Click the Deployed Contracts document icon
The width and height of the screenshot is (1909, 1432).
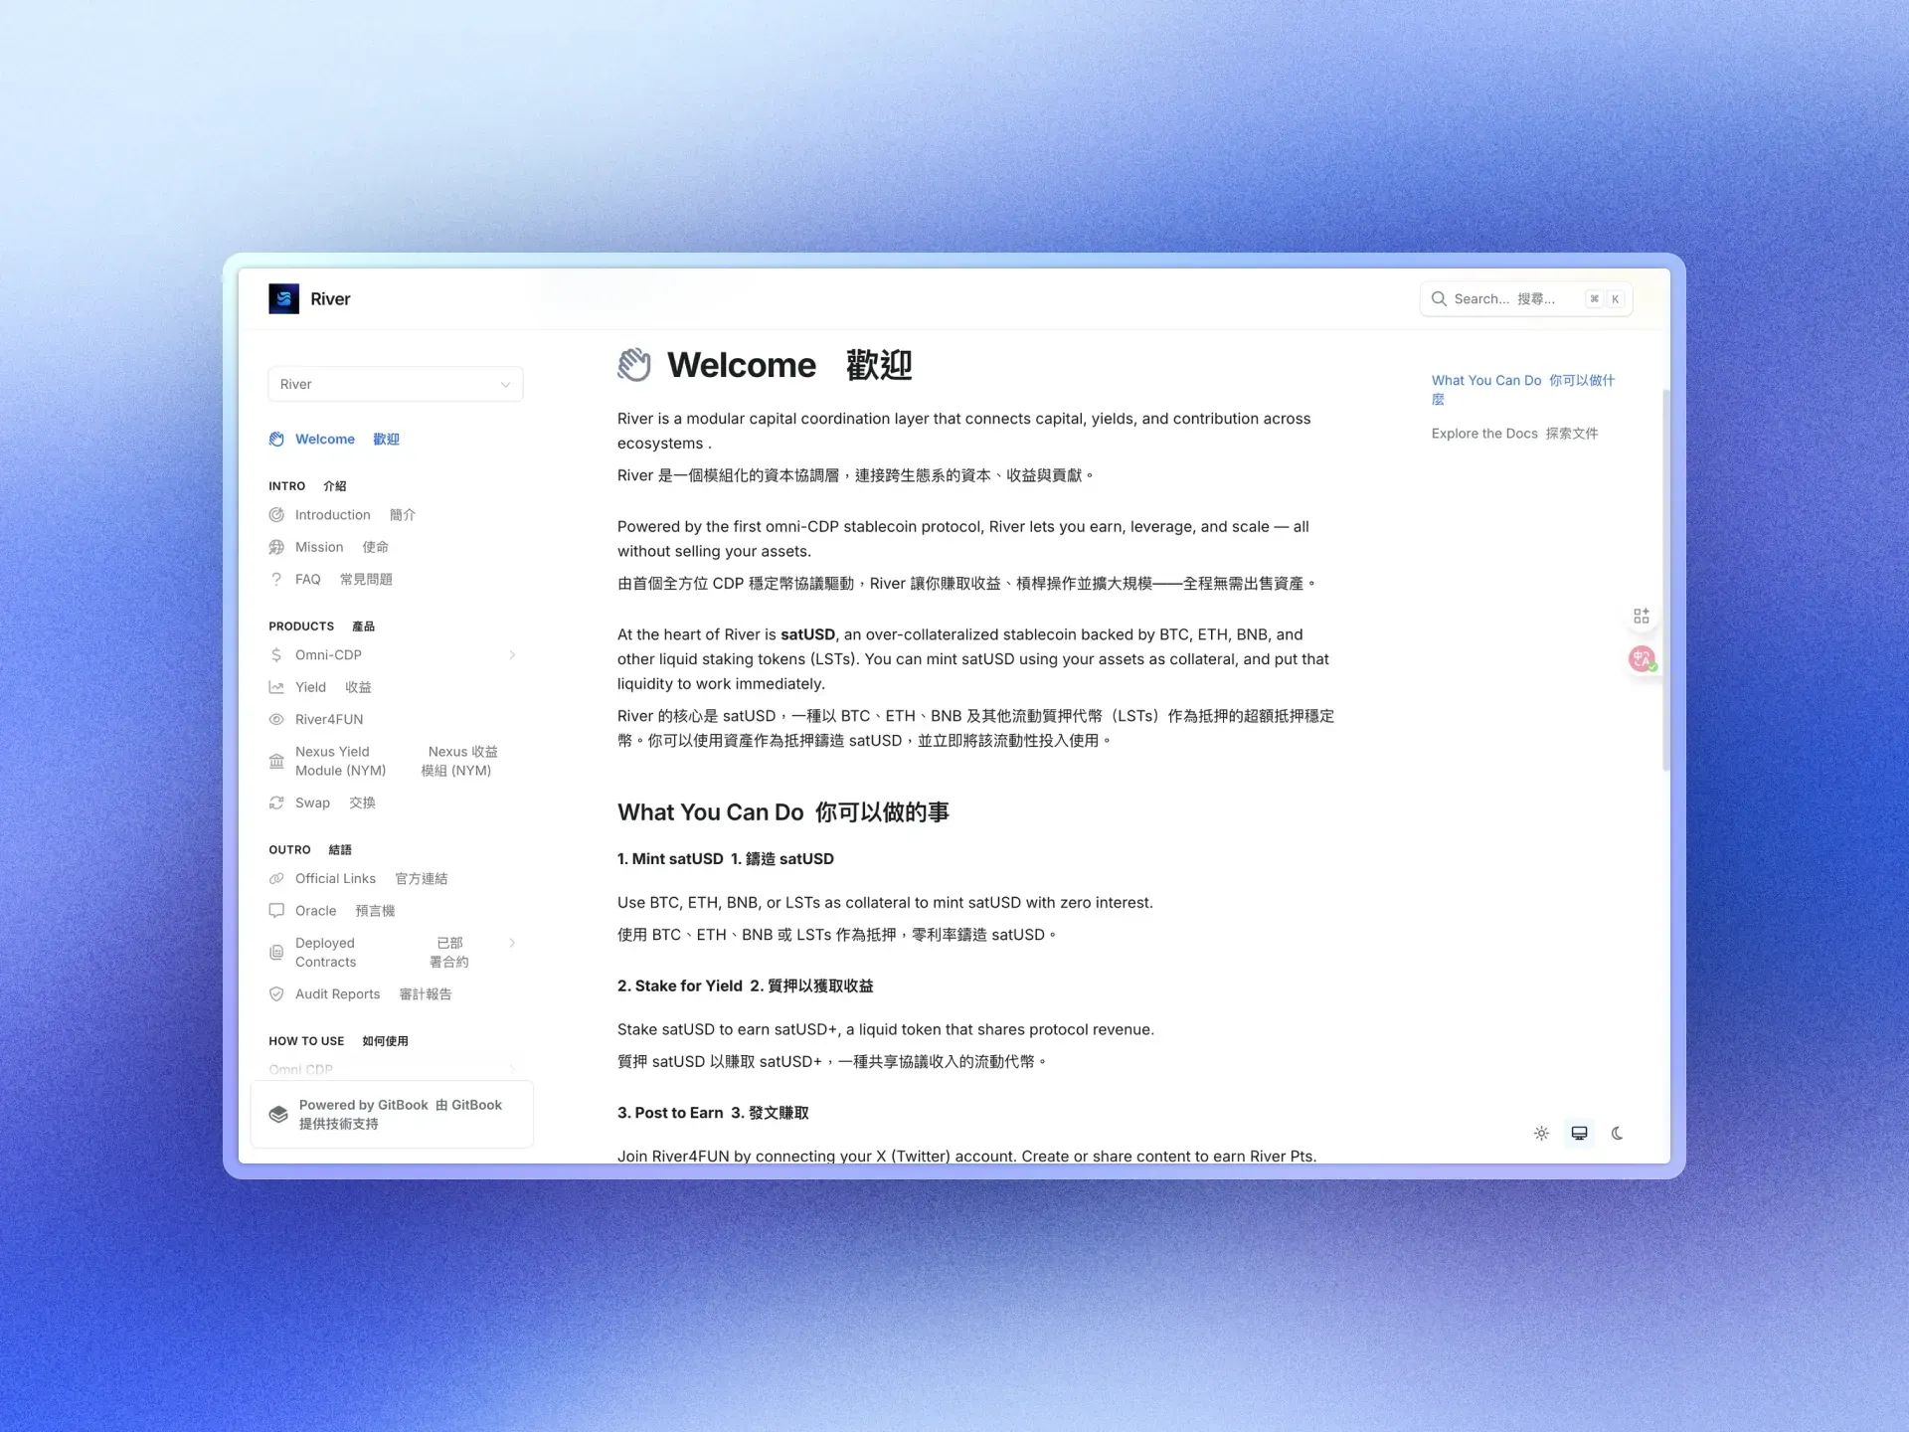pyautogui.click(x=276, y=952)
